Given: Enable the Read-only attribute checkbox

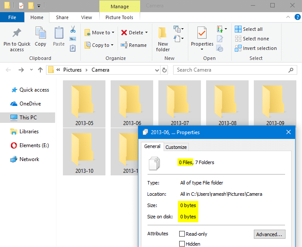Looking at the screenshot, I should coord(182,234).
